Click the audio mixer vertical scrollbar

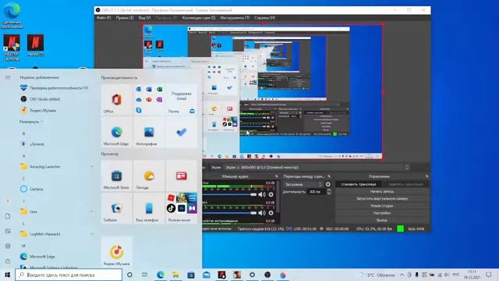pyautogui.click(x=278, y=197)
